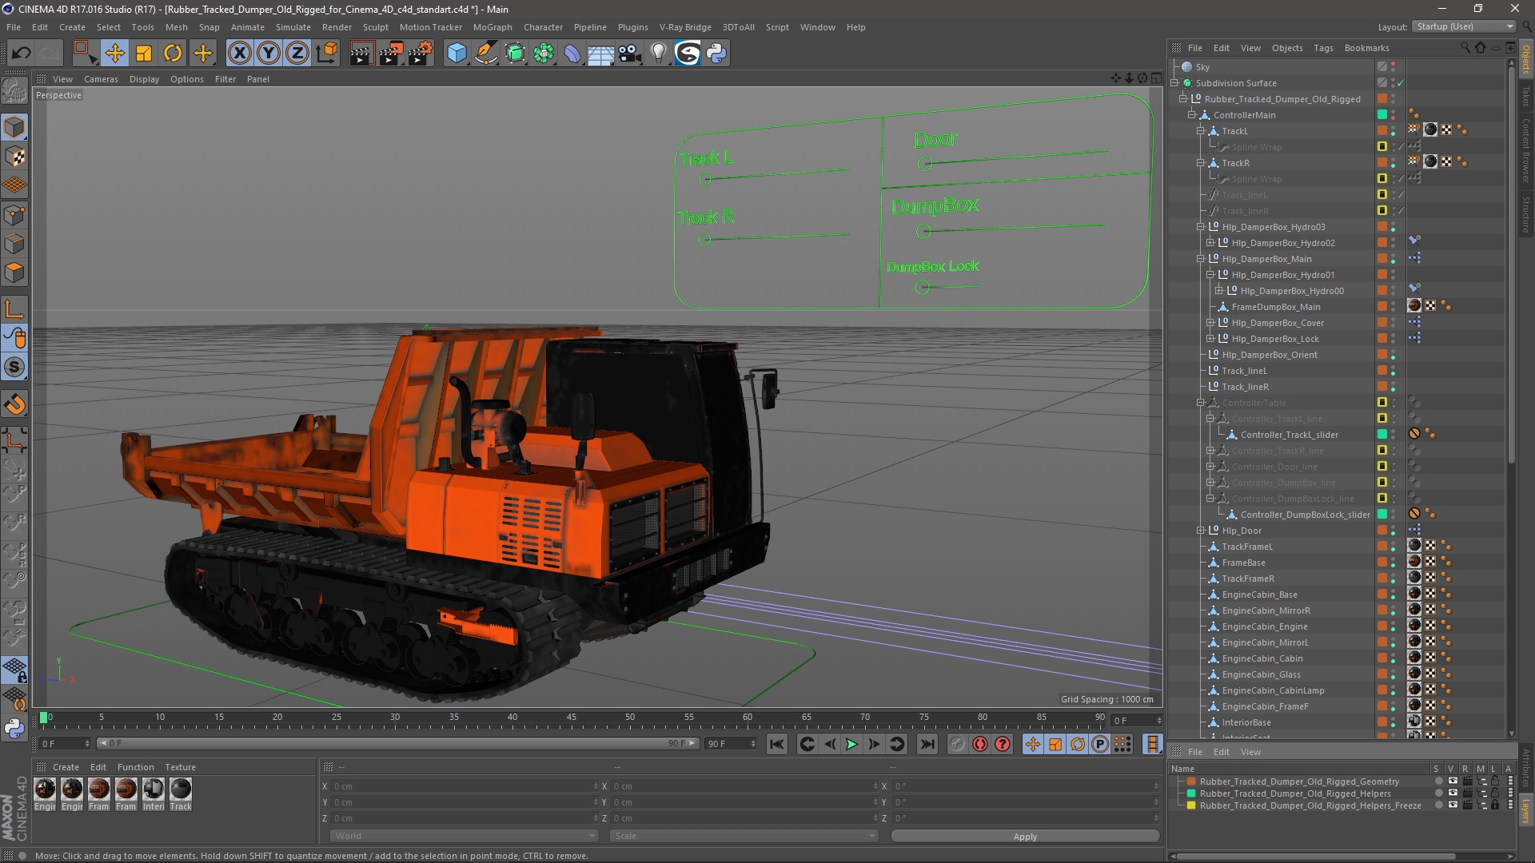This screenshot has height=863, width=1535.
Task: Collapse the Subdivision Surface tree node
Action: pos(1175,83)
